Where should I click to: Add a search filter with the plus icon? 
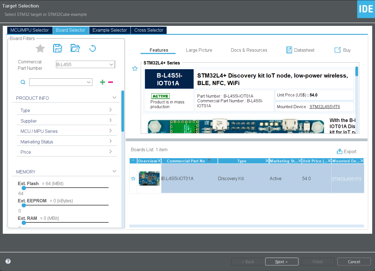[x=102, y=82]
